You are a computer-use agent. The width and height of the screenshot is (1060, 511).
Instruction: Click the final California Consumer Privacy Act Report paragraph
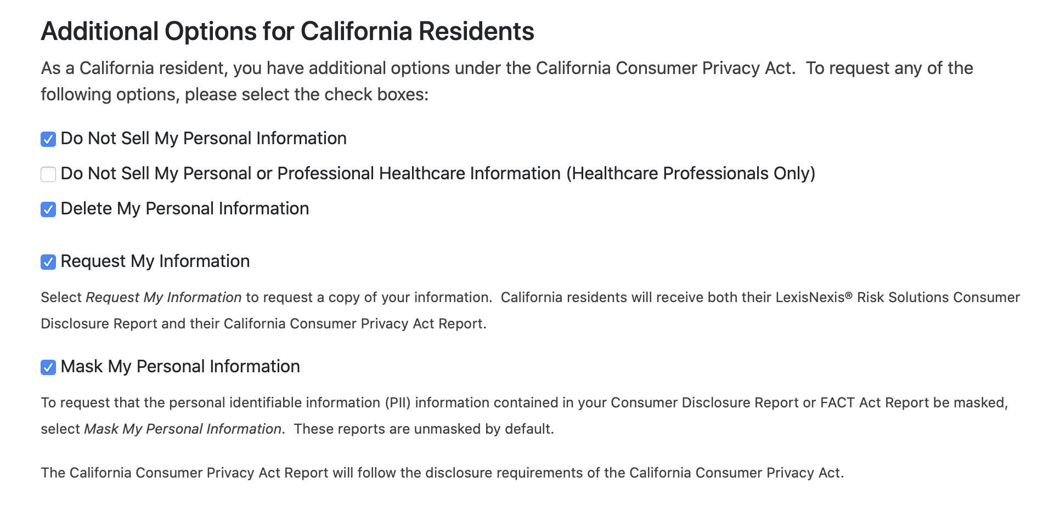[442, 473]
